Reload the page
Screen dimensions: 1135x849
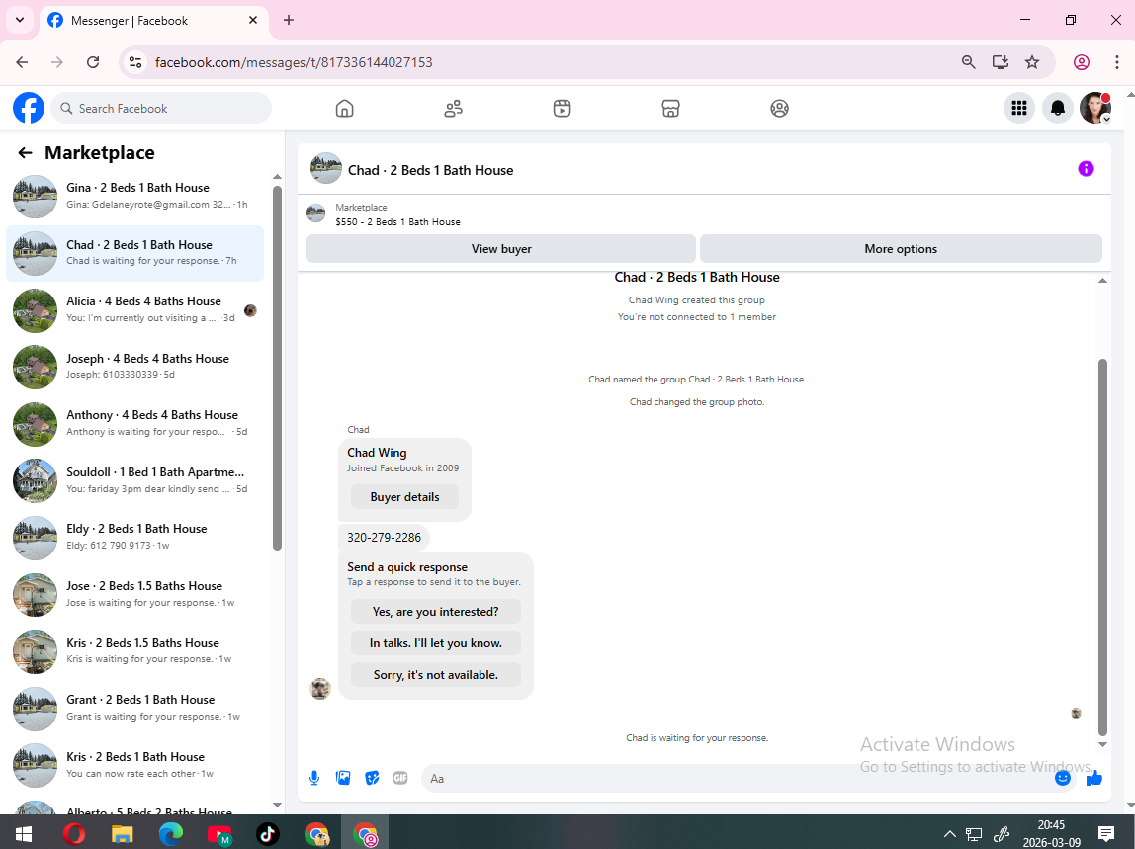pos(93,62)
